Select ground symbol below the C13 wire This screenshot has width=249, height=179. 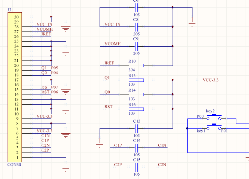100,145
